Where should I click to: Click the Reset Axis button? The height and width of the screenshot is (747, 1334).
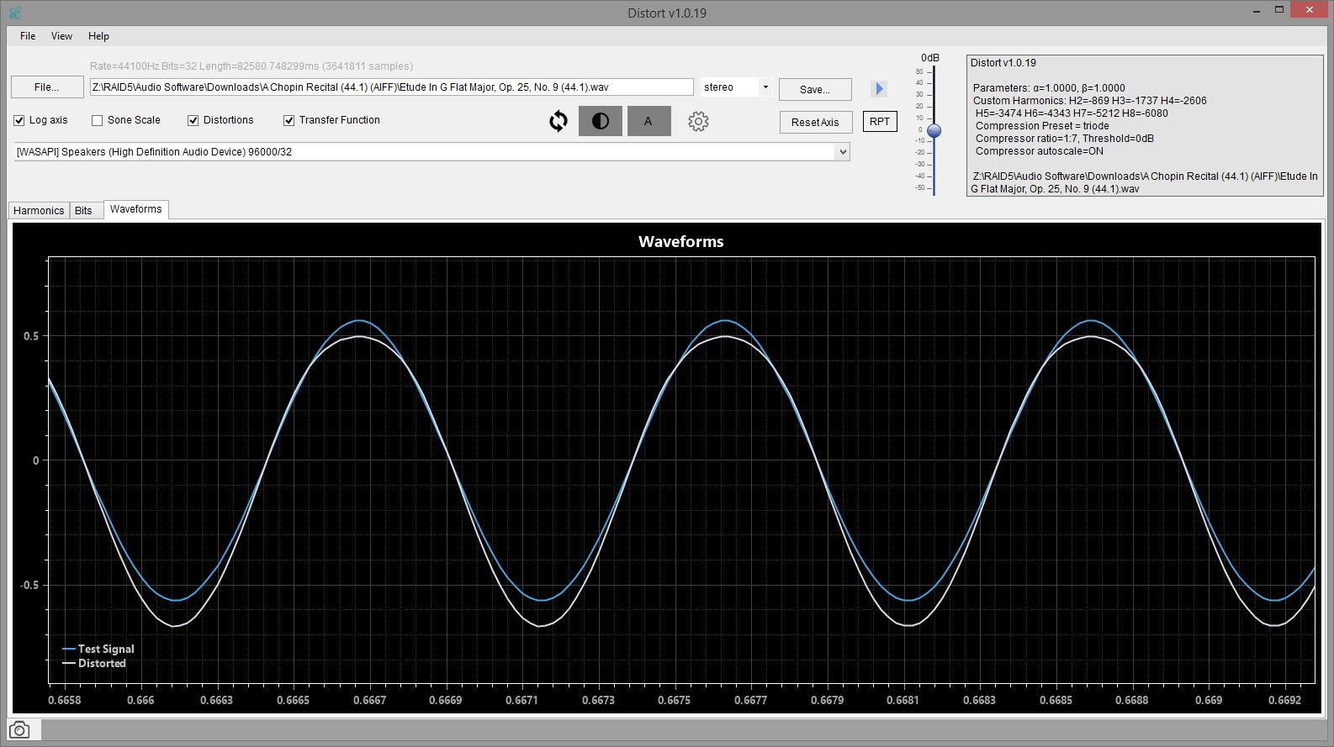(x=815, y=122)
